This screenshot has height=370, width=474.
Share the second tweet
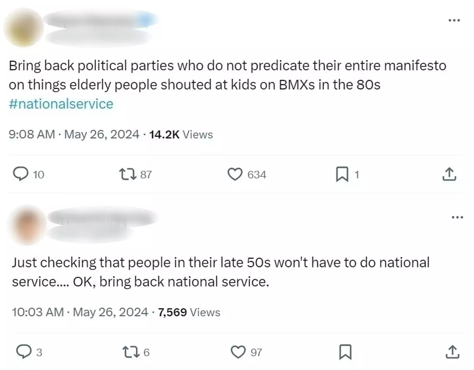pos(452,352)
